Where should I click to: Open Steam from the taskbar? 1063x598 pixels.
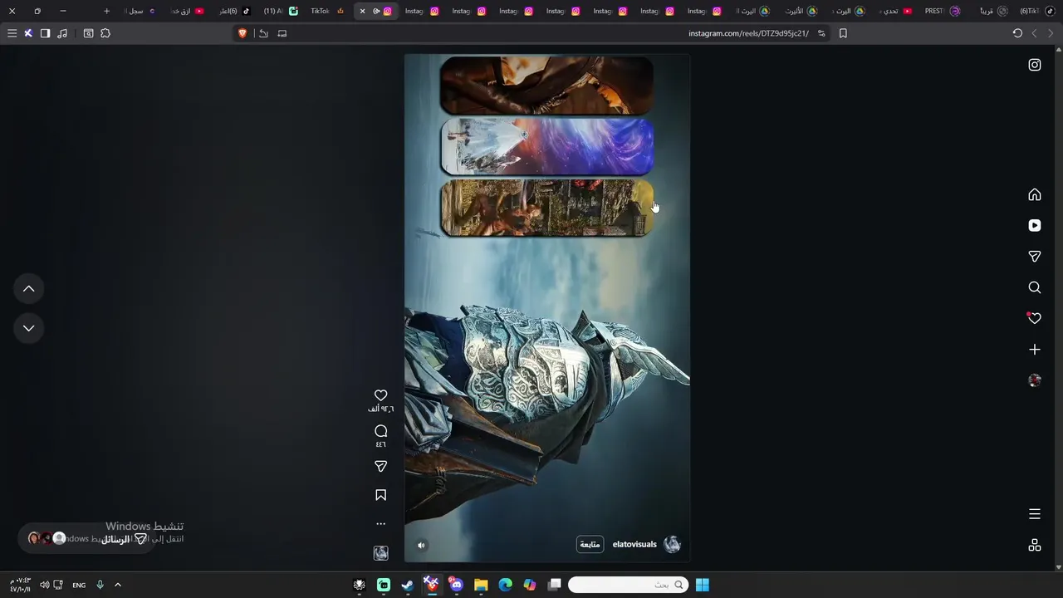point(408,585)
